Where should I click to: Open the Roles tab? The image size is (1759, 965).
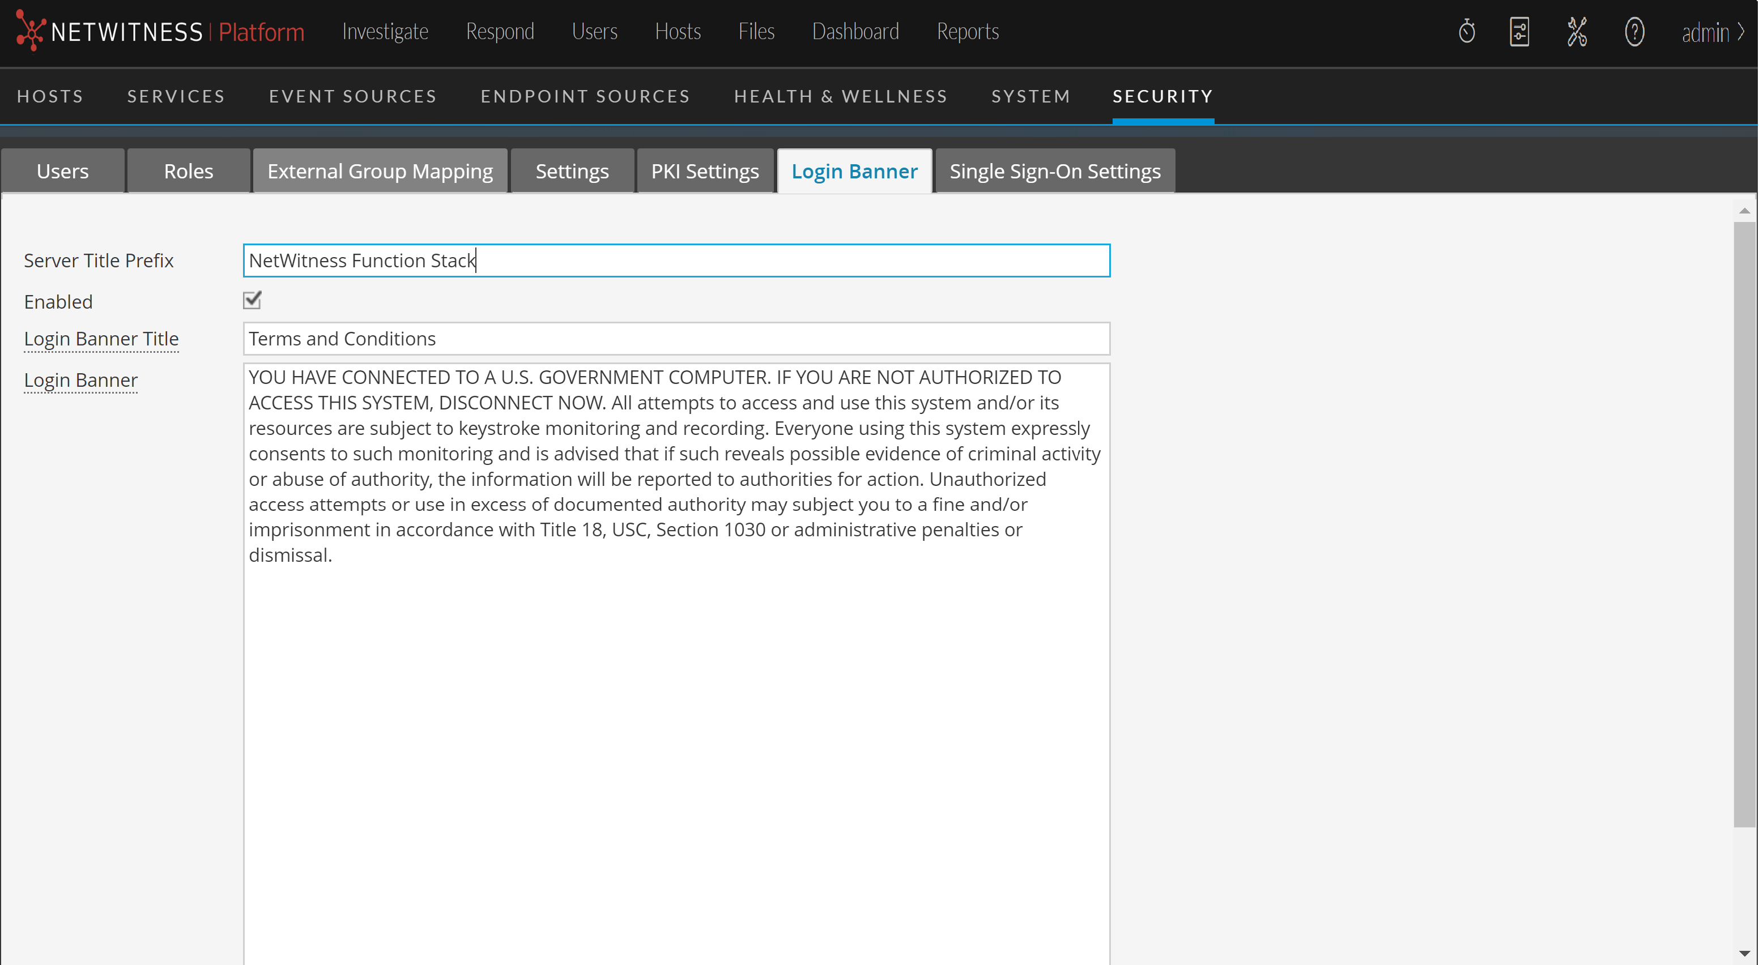point(189,171)
